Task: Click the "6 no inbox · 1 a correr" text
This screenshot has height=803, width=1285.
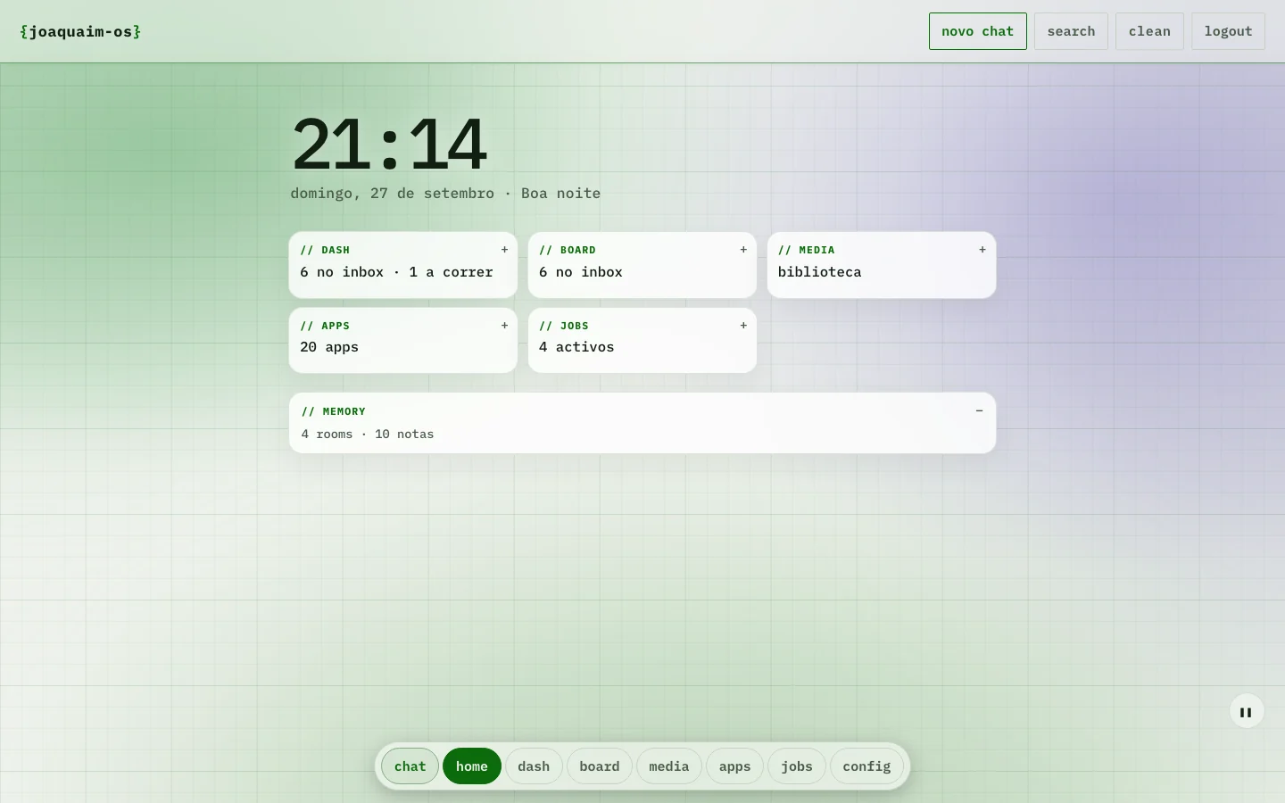Action: (396, 272)
